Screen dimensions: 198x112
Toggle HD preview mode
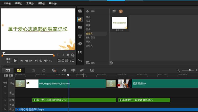click(x=50, y=61)
